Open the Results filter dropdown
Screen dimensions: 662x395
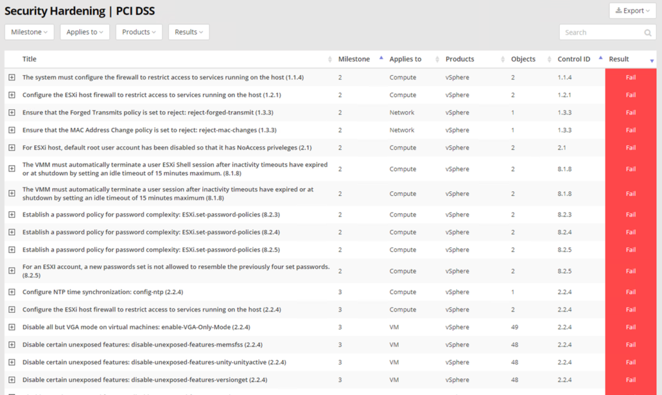(x=189, y=32)
